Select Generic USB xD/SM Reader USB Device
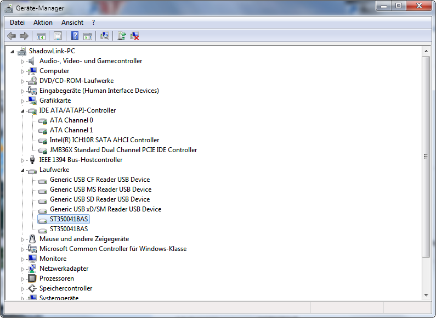The height and width of the screenshot is (318, 436). [106, 209]
